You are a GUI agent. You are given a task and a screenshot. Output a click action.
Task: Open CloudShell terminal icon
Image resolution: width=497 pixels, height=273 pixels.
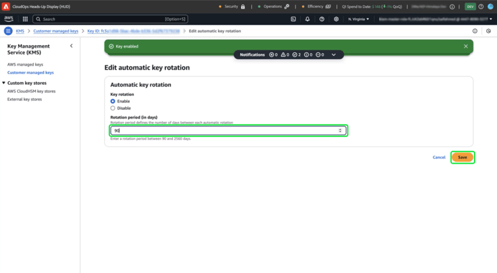click(293, 19)
